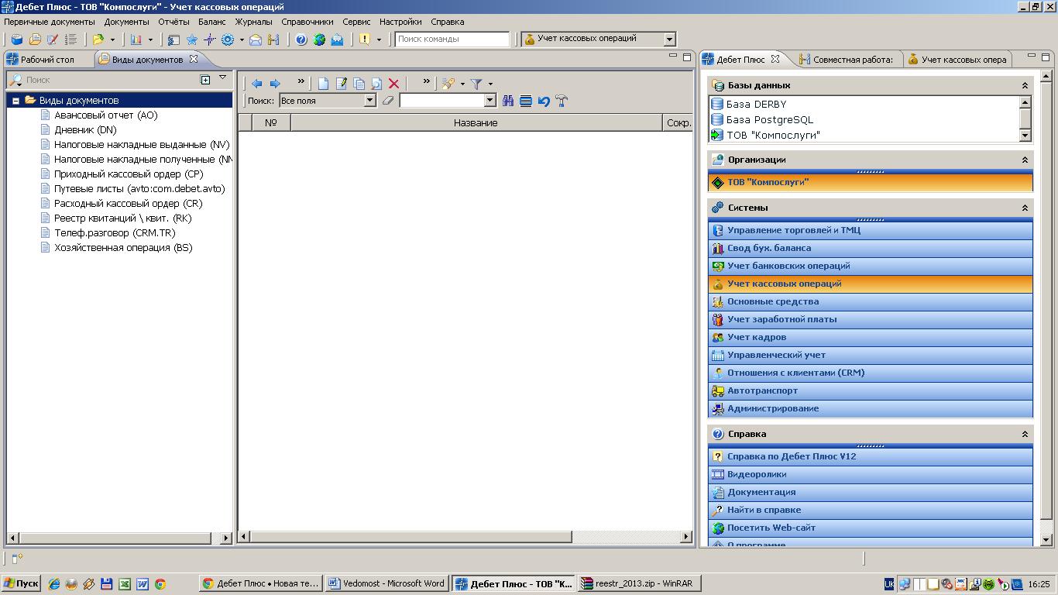Click the red-pencil edit document toolbar icon
Image resolution: width=1058 pixels, height=595 pixels.
click(x=53, y=40)
